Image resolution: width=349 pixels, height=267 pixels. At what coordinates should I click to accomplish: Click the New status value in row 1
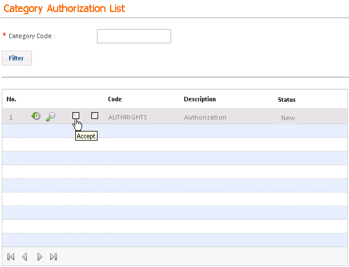288,118
